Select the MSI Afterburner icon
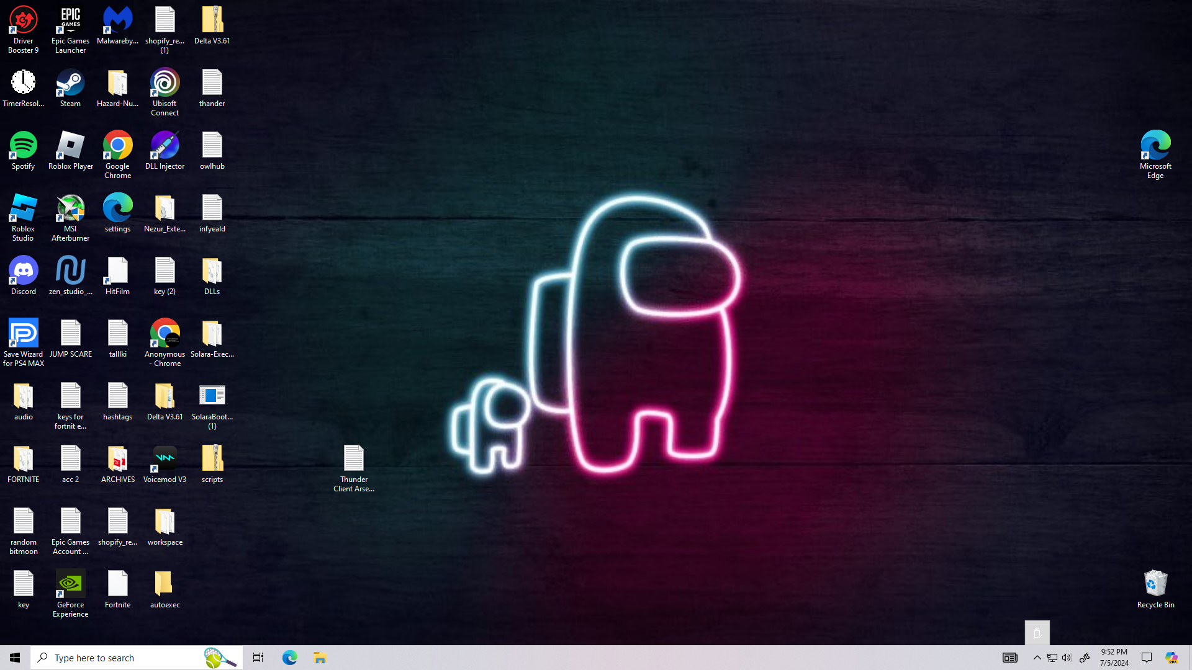This screenshot has width=1192, height=670. pyautogui.click(x=70, y=209)
